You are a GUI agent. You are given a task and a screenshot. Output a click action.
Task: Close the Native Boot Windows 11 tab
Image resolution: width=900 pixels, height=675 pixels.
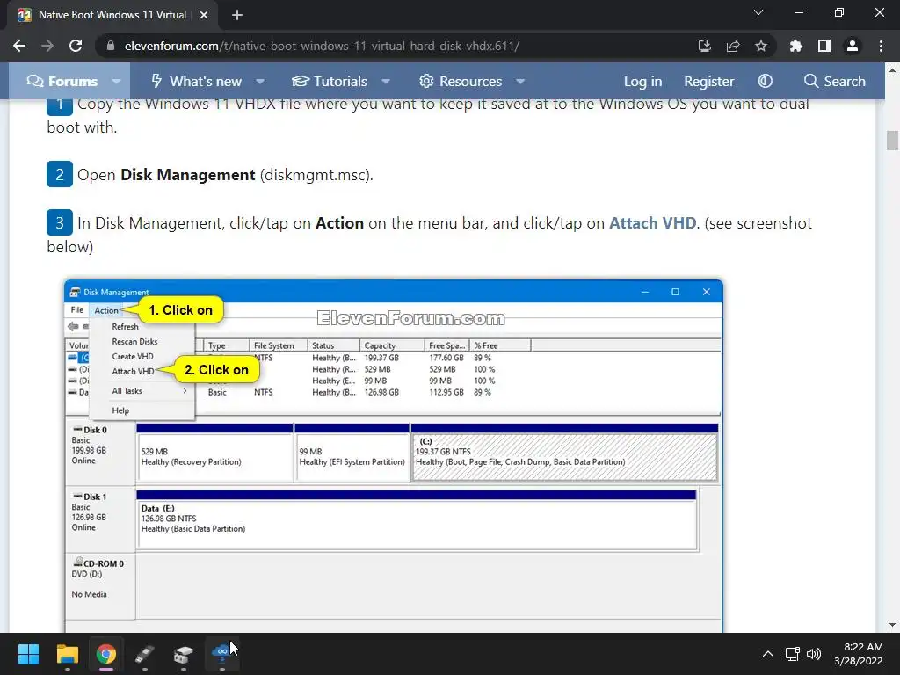[204, 15]
